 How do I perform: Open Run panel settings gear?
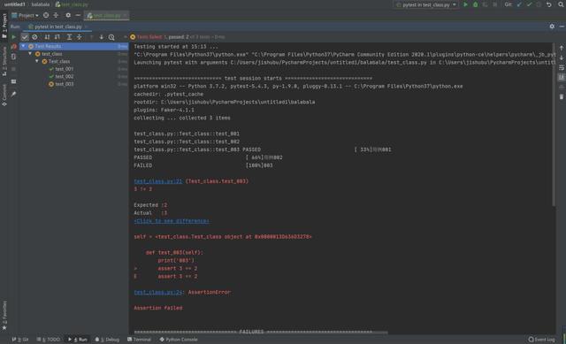(x=552, y=27)
